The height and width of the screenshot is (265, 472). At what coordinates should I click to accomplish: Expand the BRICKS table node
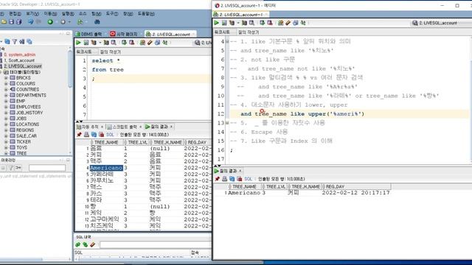[x=6, y=78]
